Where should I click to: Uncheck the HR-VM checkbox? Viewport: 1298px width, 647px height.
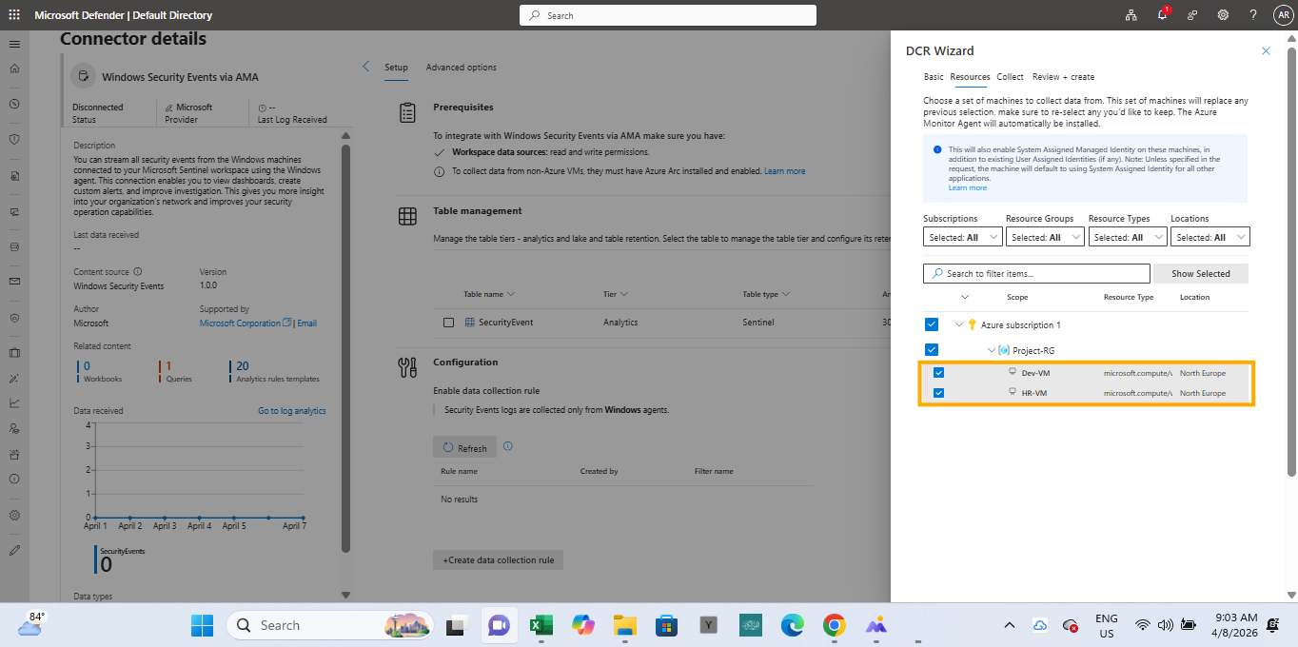(938, 393)
